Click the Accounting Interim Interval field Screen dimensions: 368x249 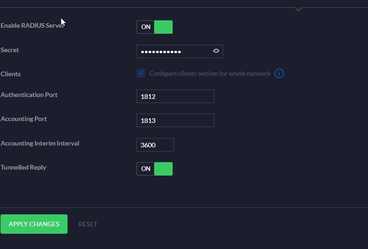tap(155, 145)
